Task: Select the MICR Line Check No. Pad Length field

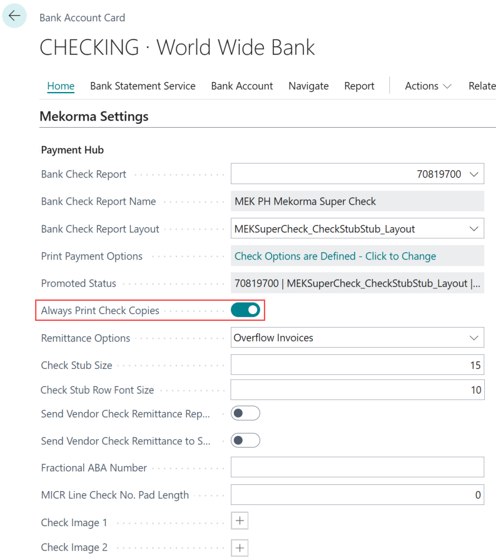Action: [357, 494]
